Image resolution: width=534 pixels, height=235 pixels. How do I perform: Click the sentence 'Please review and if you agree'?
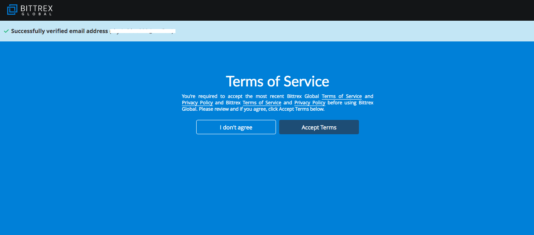pyautogui.click(x=232, y=109)
